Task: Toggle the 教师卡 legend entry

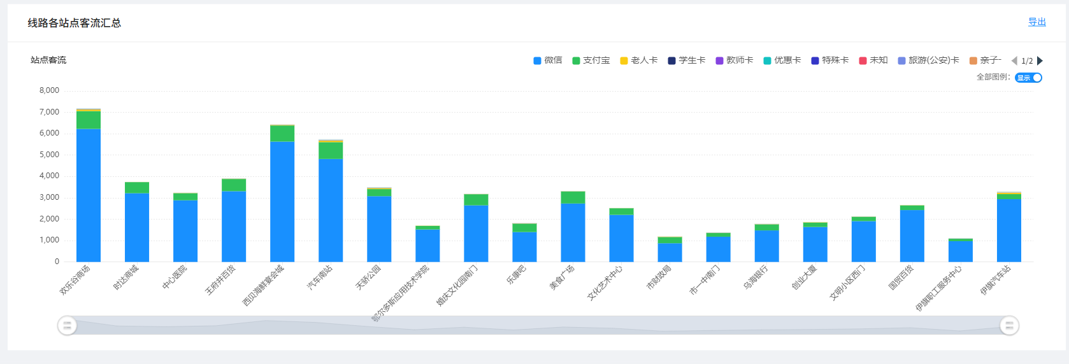Action: (735, 60)
